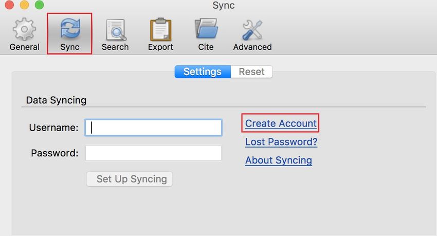
Task: Open the Cite folder icon
Action: point(206,28)
